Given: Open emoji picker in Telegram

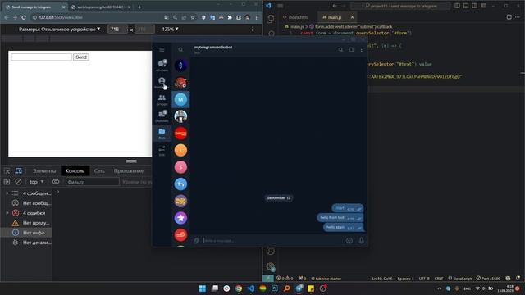Looking at the screenshot, I should [349, 240].
